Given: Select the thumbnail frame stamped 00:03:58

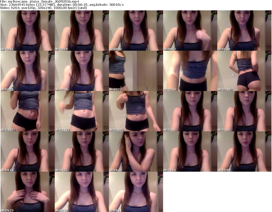Looking at the screenshot, I should click(x=244, y=111).
